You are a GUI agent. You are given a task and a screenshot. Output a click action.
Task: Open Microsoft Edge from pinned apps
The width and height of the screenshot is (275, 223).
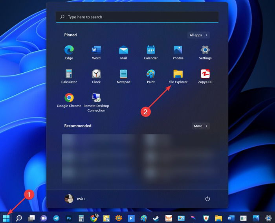[x=69, y=52]
